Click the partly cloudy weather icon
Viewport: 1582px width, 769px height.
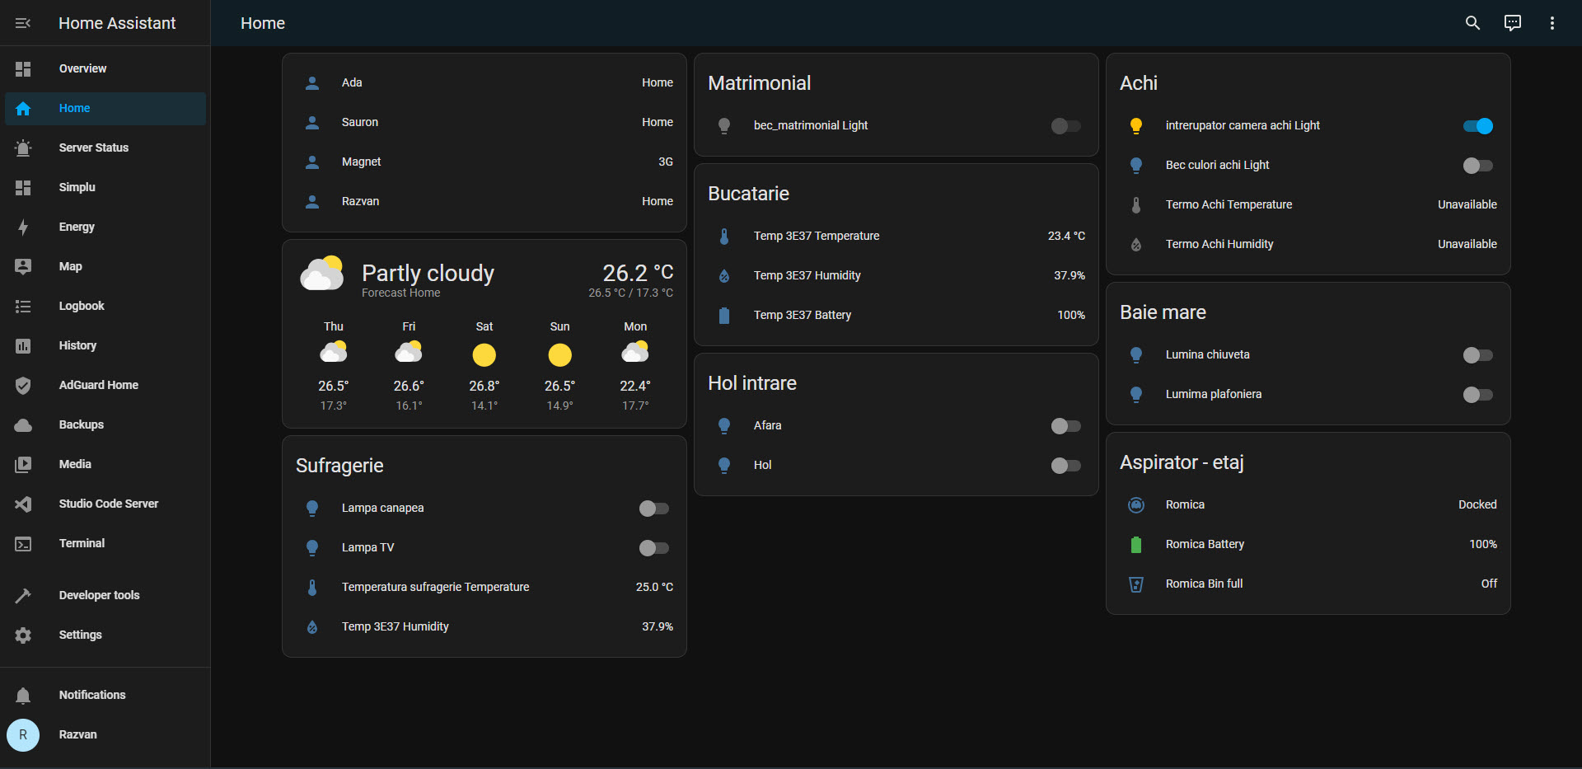[322, 273]
